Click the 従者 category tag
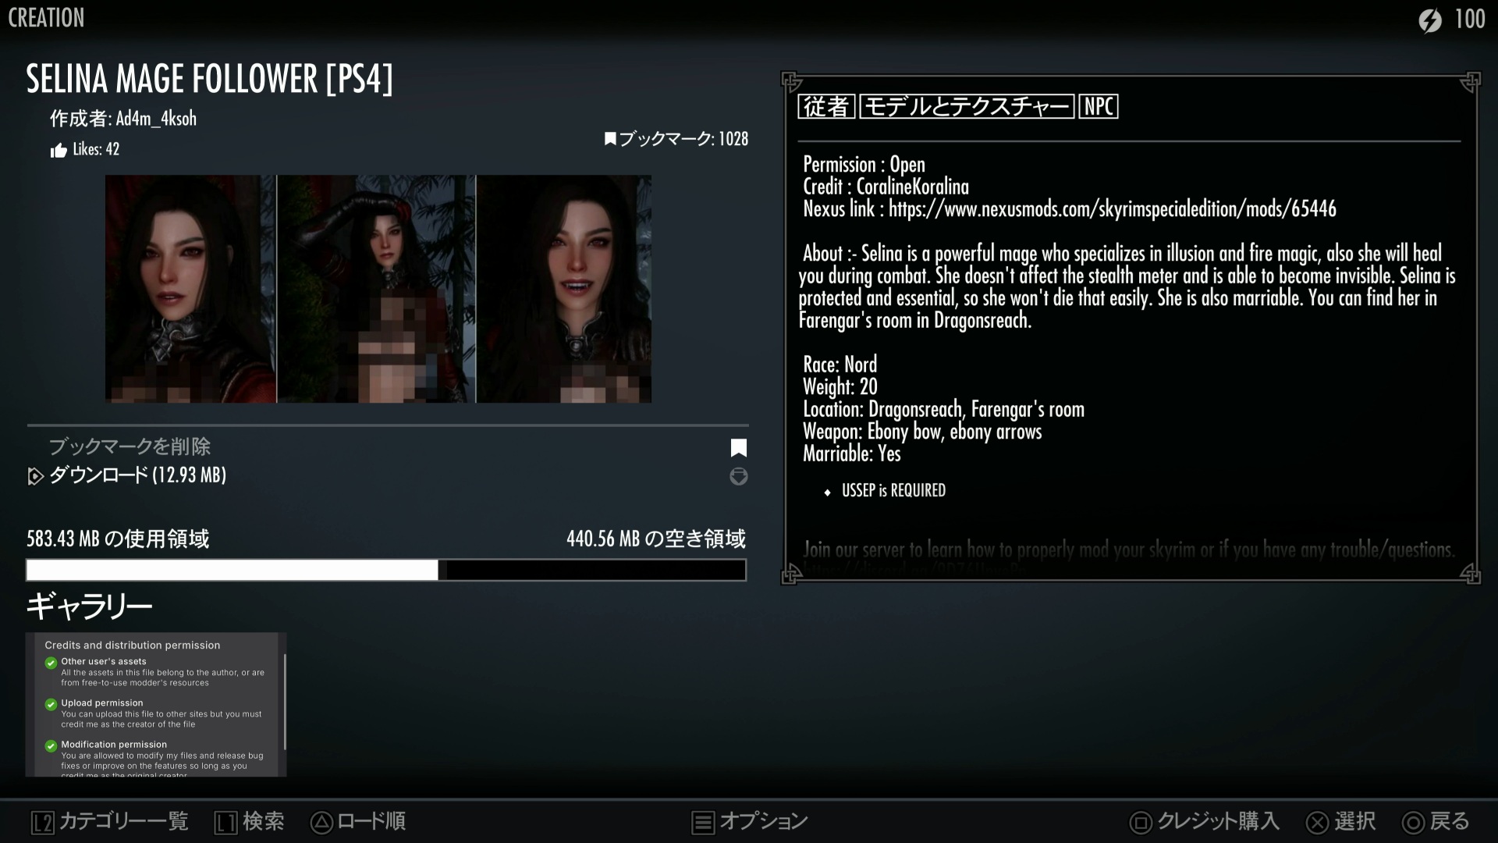The width and height of the screenshot is (1498, 843). [826, 106]
